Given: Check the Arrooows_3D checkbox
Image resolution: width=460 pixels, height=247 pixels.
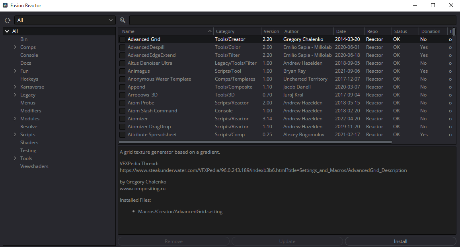Looking at the screenshot, I should [122, 95].
